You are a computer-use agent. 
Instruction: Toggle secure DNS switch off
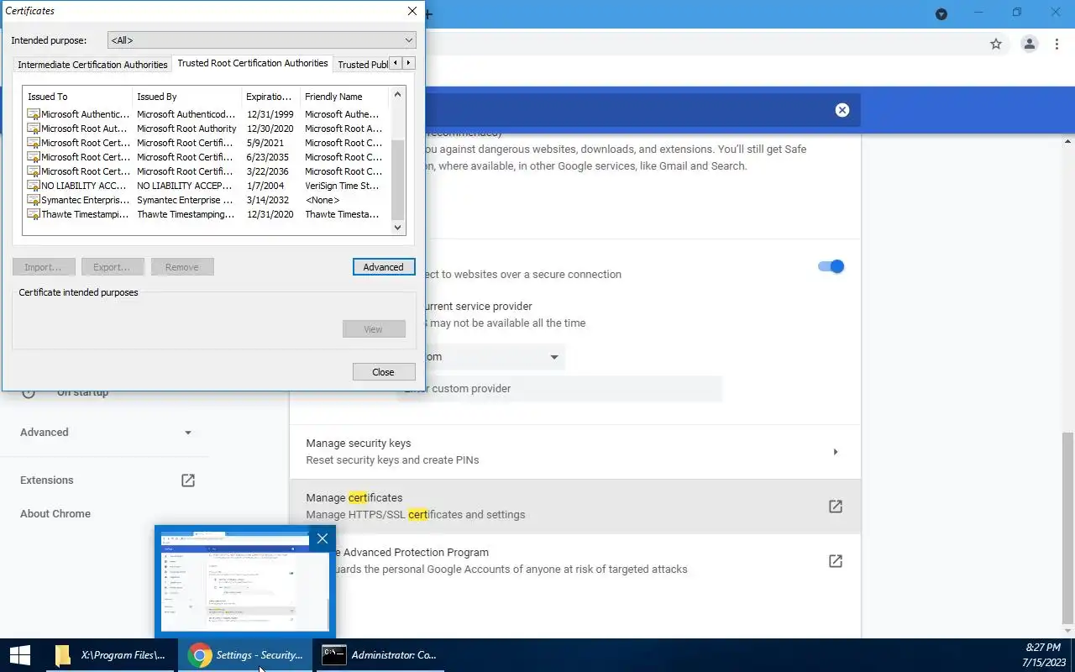[831, 266]
